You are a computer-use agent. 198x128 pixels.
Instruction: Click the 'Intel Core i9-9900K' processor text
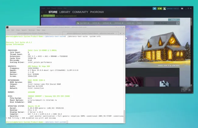tap(42, 50)
